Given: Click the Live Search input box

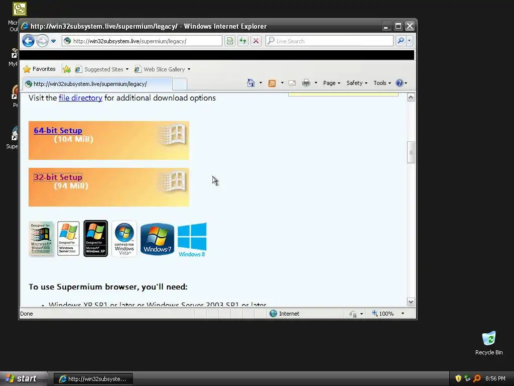Looking at the screenshot, I should point(329,41).
